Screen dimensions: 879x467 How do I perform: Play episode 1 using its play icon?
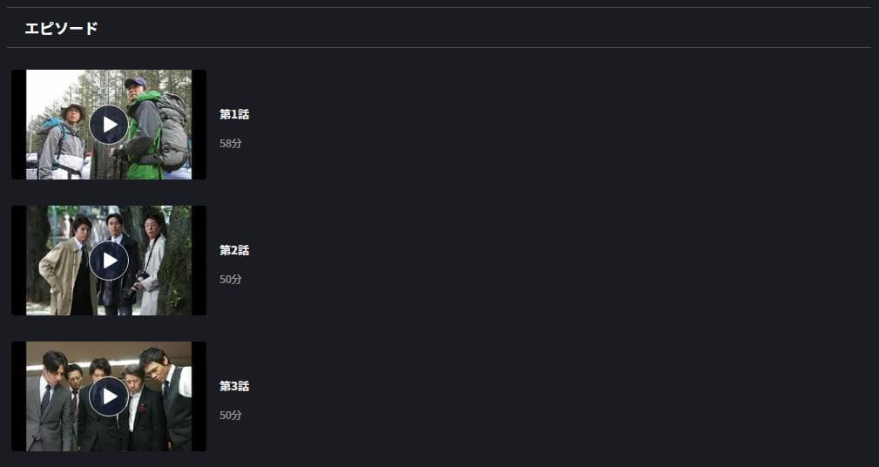(x=109, y=125)
